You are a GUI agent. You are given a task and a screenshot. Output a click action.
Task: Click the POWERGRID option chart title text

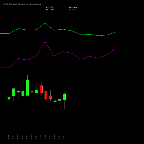coord(22,4)
